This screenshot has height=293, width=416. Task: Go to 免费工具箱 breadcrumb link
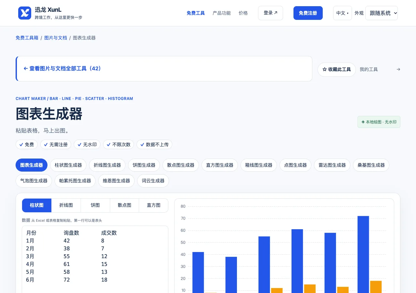(27, 38)
